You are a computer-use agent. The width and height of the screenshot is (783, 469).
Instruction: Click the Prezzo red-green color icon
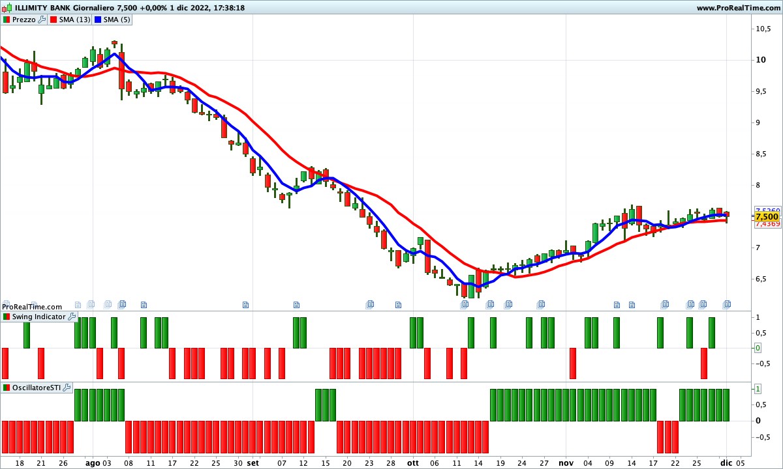click(6, 20)
